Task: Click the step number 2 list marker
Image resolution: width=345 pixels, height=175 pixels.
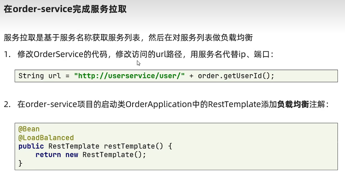Action: pos(7,105)
